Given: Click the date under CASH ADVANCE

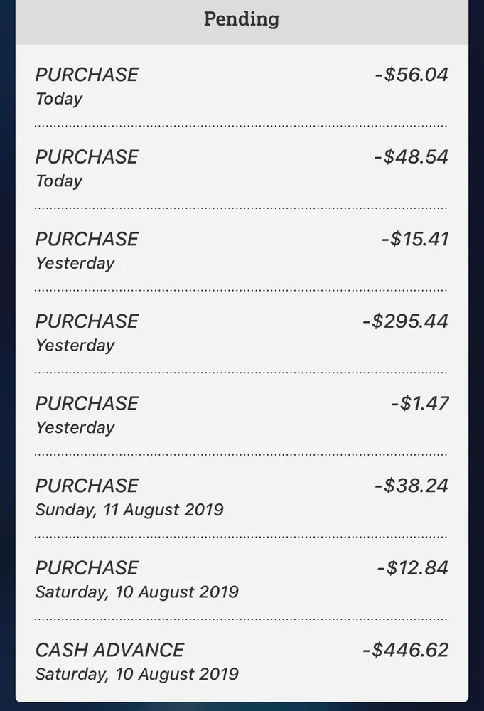Looking at the screenshot, I should tap(136, 673).
